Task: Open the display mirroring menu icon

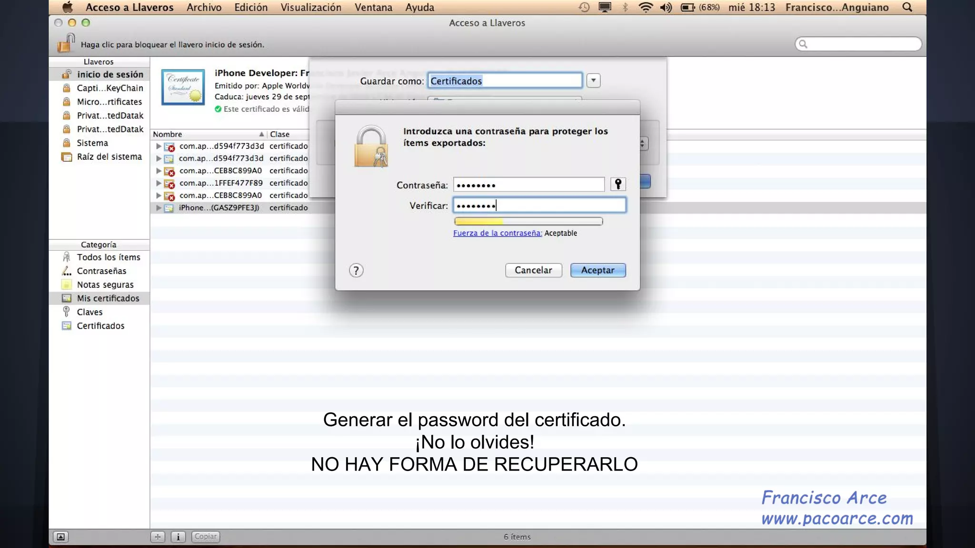Action: 605,7
